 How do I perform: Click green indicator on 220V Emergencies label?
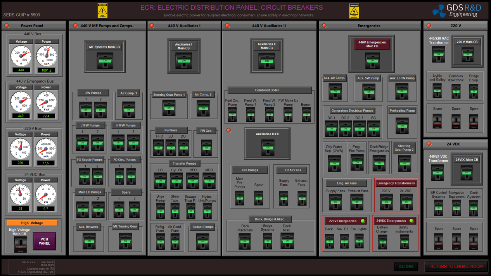click(x=363, y=221)
